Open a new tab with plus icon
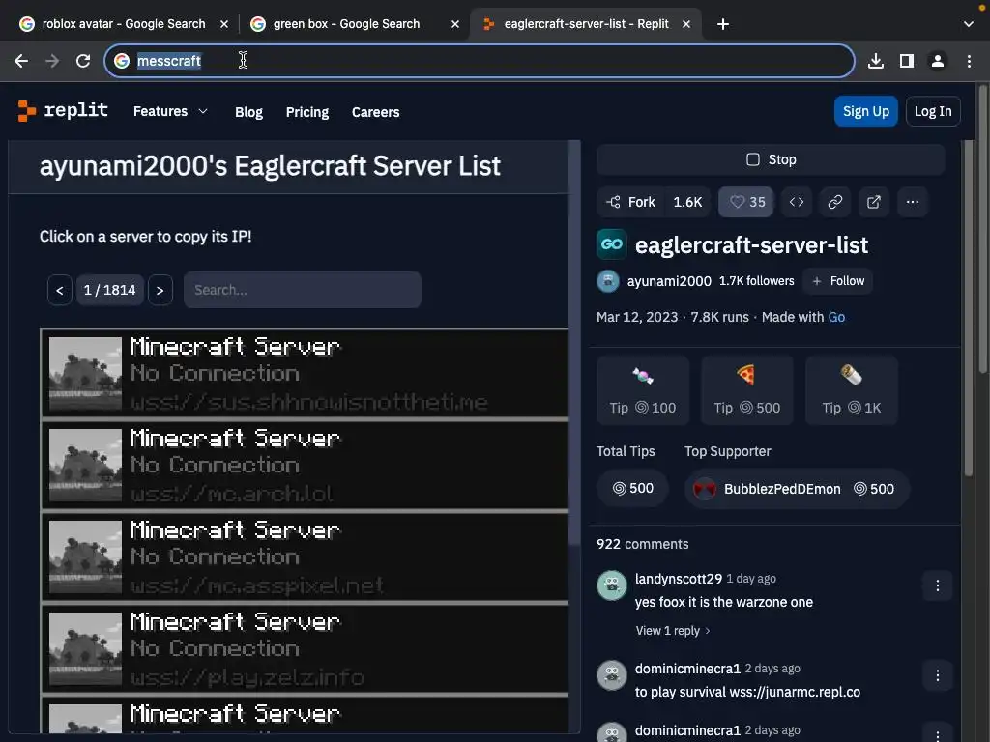Image resolution: width=990 pixels, height=742 pixels. [x=723, y=24]
